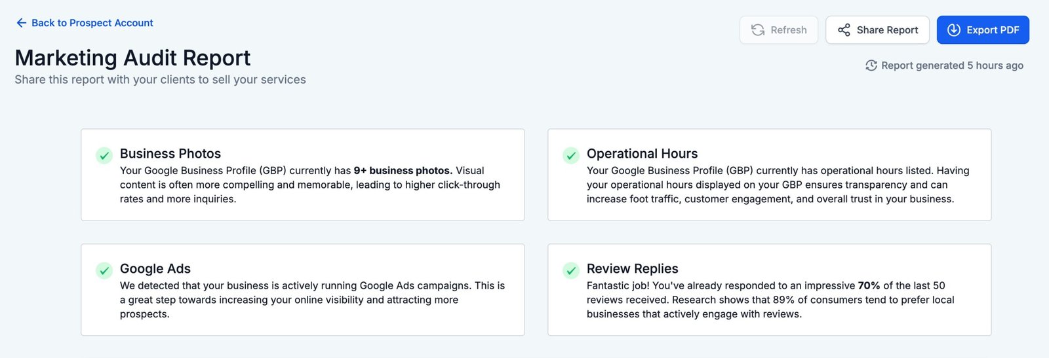Select the Google Ads card heading
Viewport: 1049px width, 358px height.
pos(155,269)
